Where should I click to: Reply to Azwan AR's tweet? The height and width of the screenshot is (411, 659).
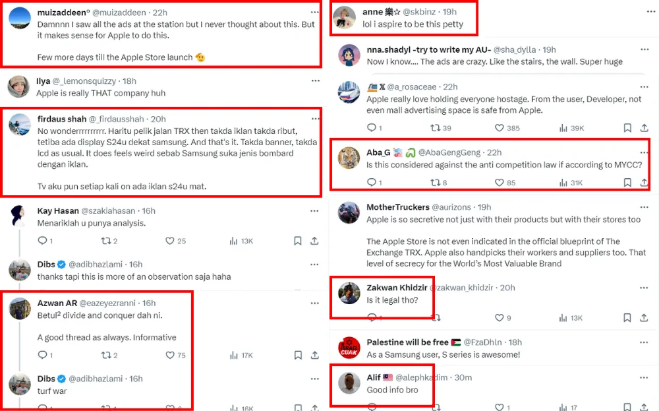click(42, 355)
